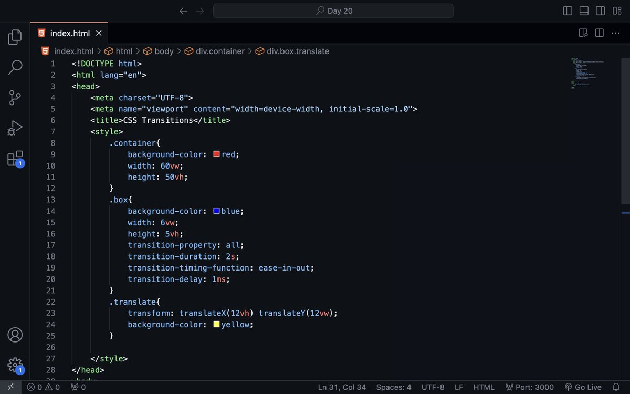This screenshot has height=394, width=630.
Task: Click the transition-property: all line
Action: click(186, 245)
